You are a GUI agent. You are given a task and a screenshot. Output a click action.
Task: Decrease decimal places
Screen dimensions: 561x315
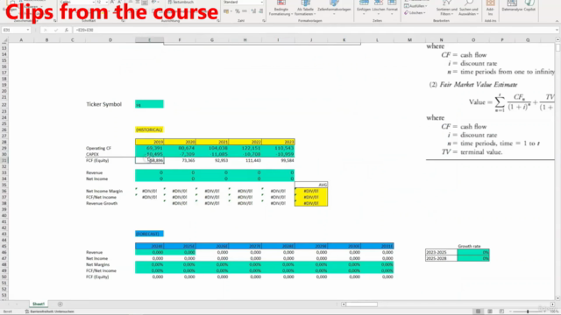click(261, 11)
